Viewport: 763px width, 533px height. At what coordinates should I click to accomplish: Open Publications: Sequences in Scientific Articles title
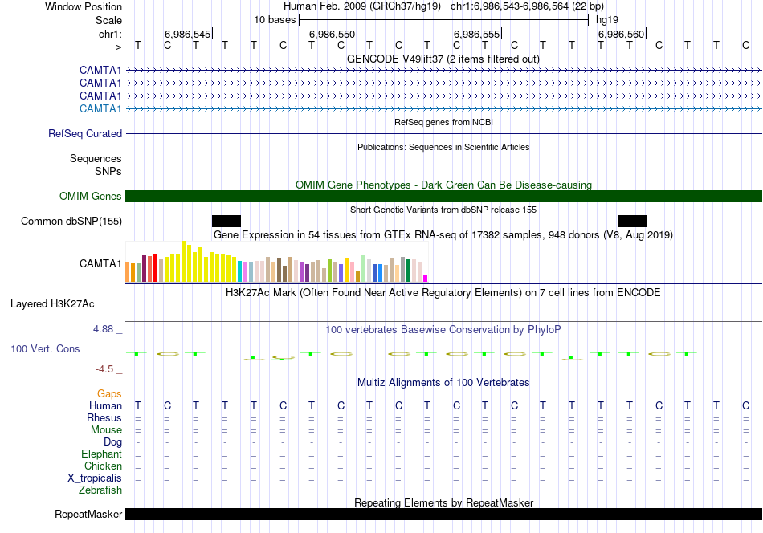tap(443, 147)
